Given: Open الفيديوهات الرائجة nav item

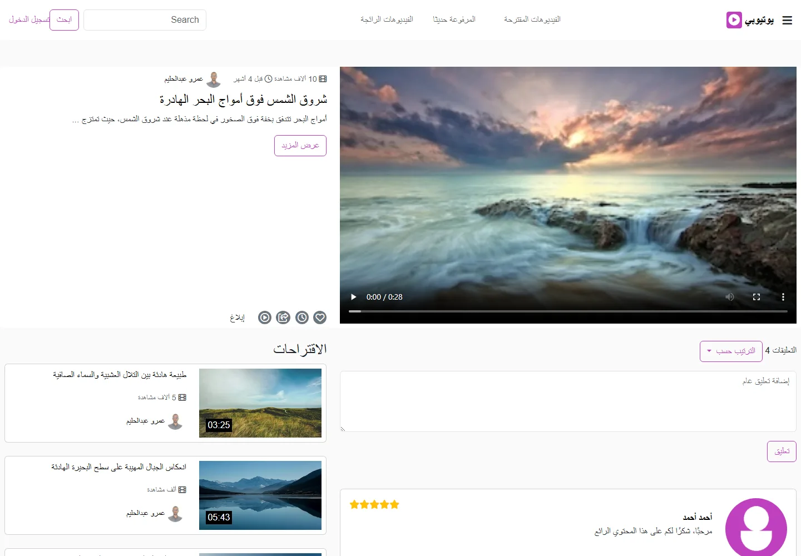Looking at the screenshot, I should (x=387, y=19).
